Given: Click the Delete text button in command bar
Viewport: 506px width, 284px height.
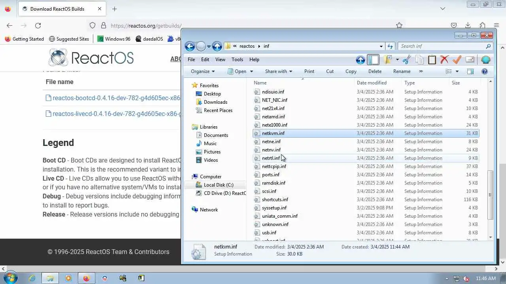Looking at the screenshot, I should [375, 71].
